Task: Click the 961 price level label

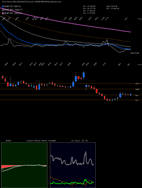Action: coord(137,95)
